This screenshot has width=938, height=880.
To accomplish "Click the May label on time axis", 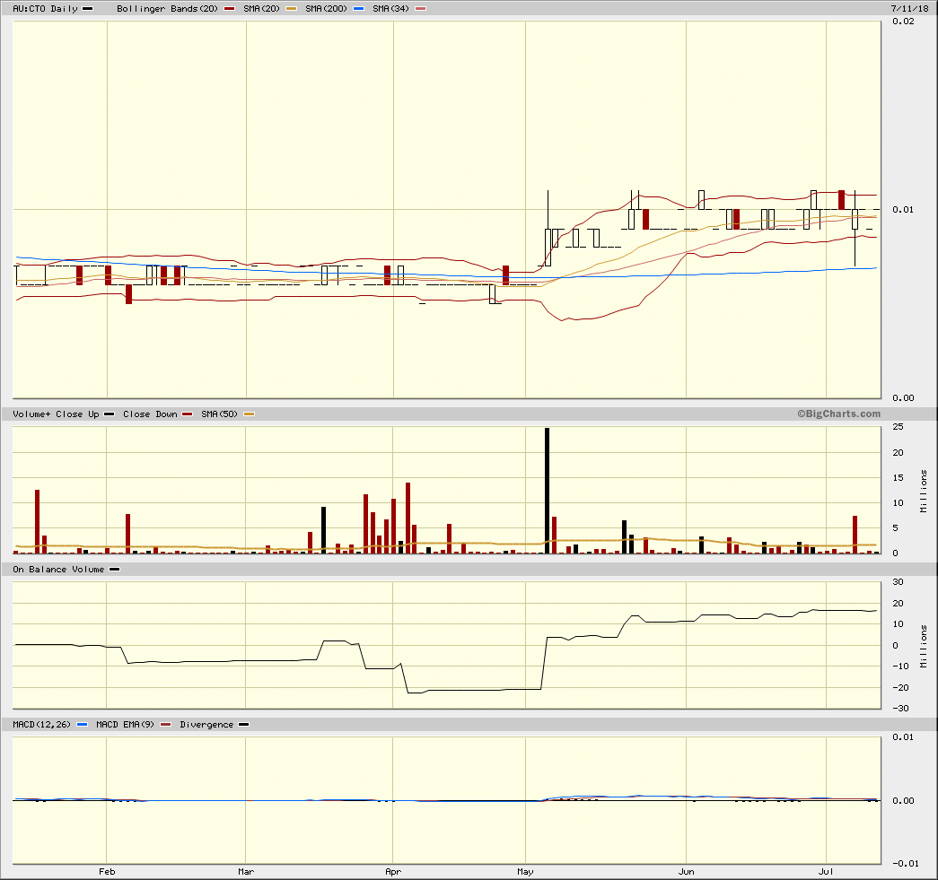I will tap(525, 872).
